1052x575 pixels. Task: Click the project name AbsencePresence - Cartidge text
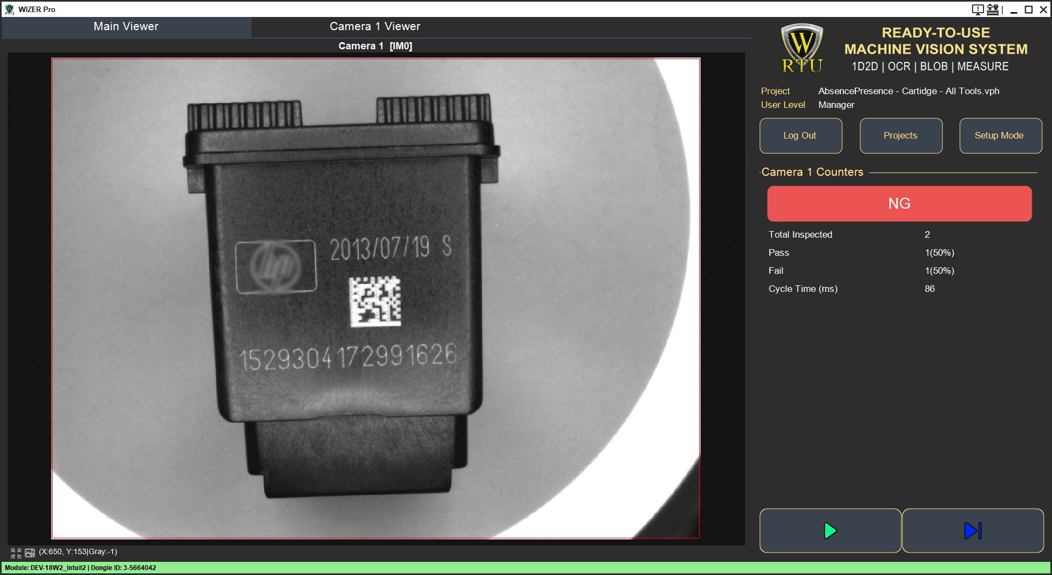(908, 91)
